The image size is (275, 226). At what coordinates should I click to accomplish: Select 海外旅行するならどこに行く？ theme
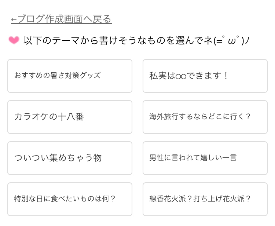click(205, 117)
